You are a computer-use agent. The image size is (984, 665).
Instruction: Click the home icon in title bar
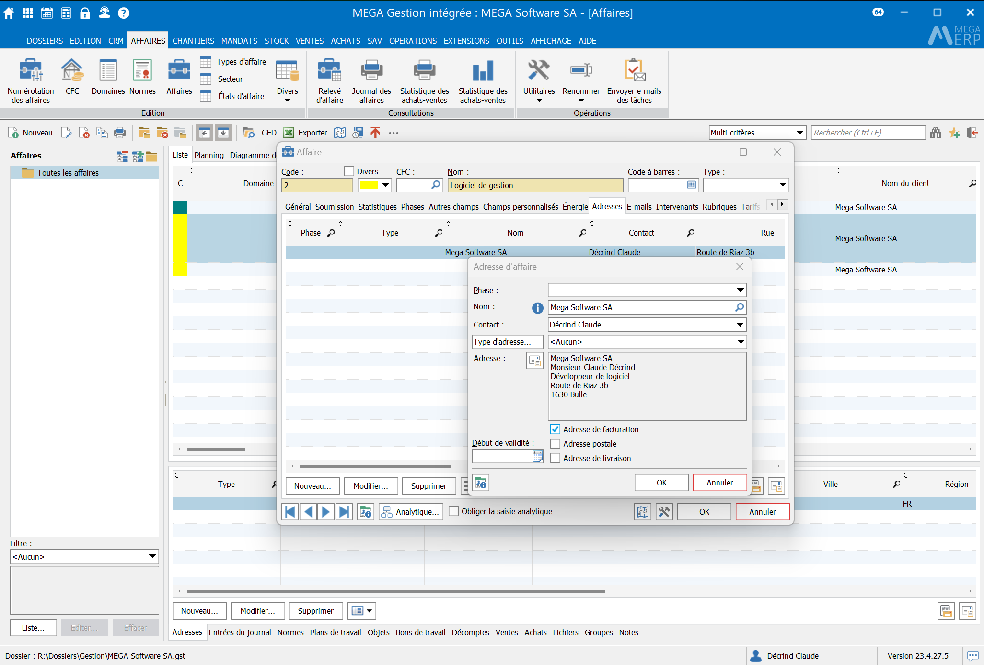tap(9, 13)
